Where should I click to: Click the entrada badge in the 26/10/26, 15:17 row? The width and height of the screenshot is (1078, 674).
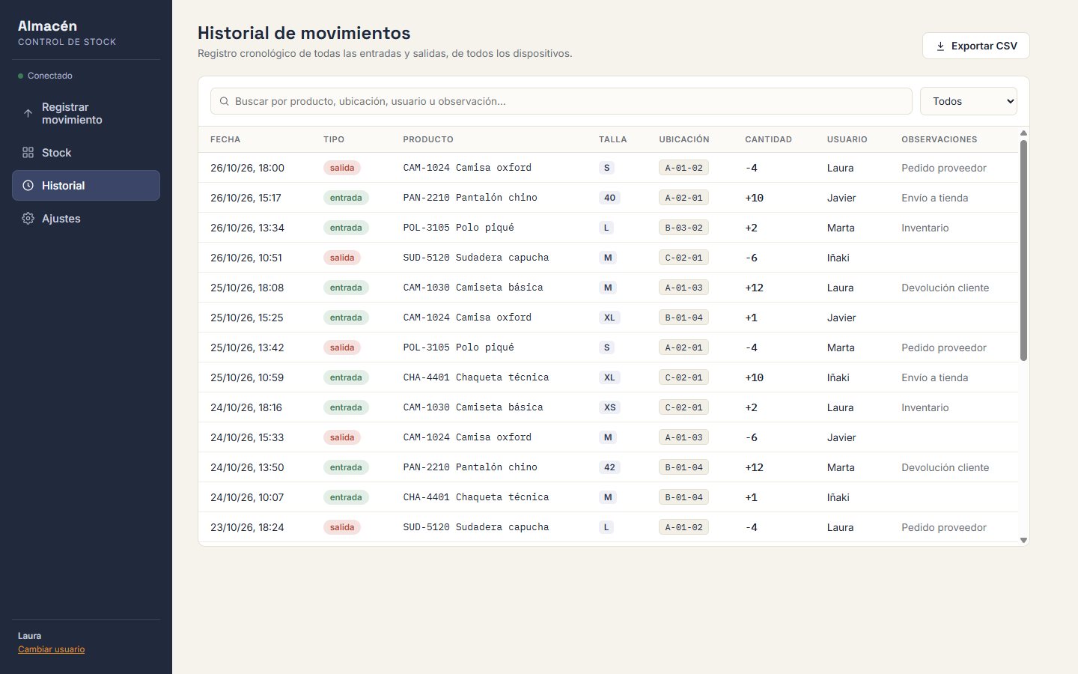pos(346,198)
